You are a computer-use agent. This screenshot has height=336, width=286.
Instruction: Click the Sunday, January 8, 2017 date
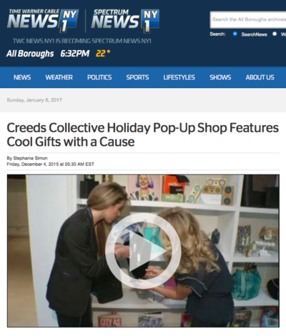[x=34, y=100]
